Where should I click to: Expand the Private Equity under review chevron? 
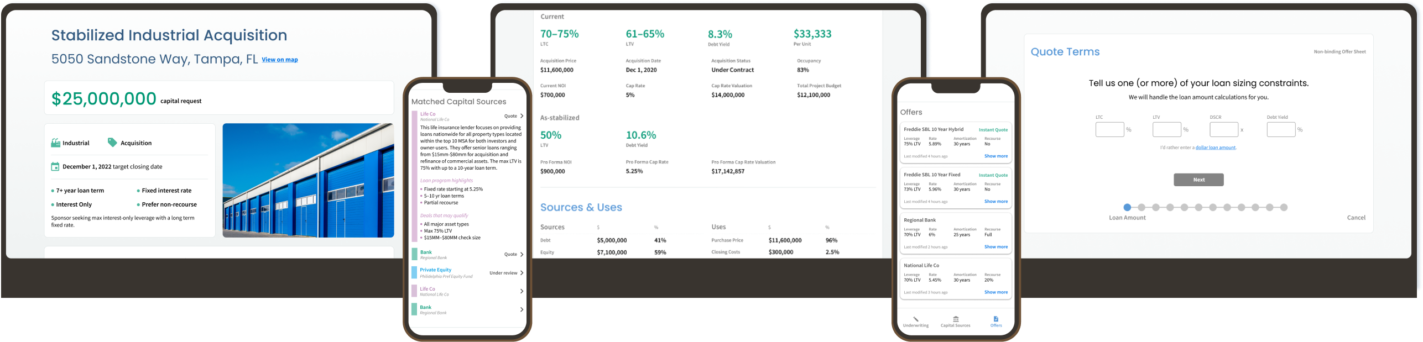pyautogui.click(x=522, y=273)
